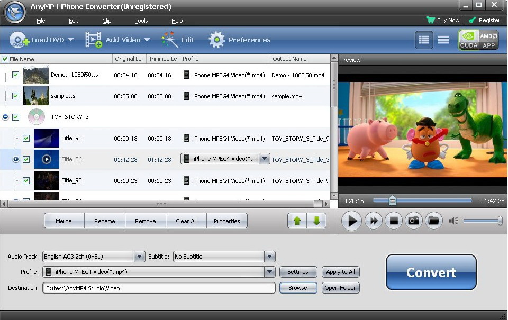Toggle the File Name select-all checkbox
508x320 pixels.
click(5, 59)
